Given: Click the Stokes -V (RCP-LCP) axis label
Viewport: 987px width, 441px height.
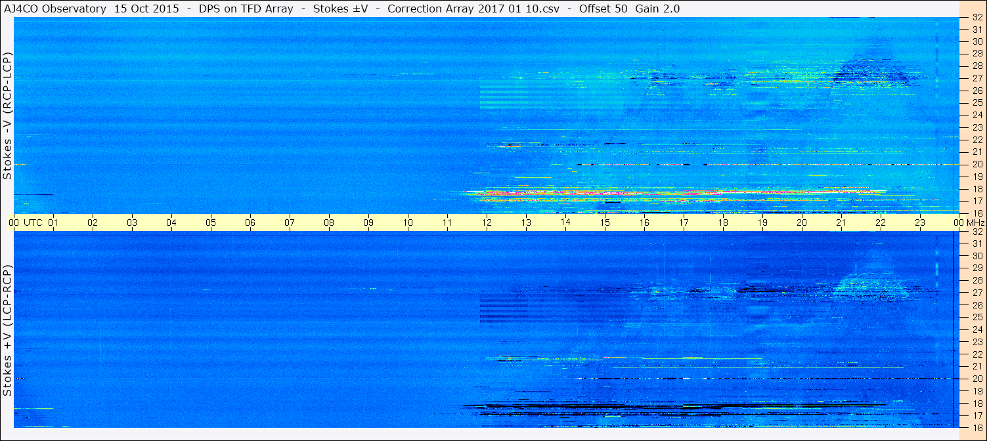Looking at the screenshot, I should click(x=8, y=116).
